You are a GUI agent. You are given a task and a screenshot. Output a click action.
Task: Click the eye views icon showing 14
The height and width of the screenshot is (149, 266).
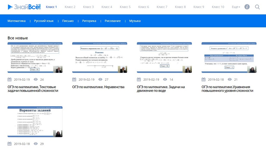click(165, 80)
